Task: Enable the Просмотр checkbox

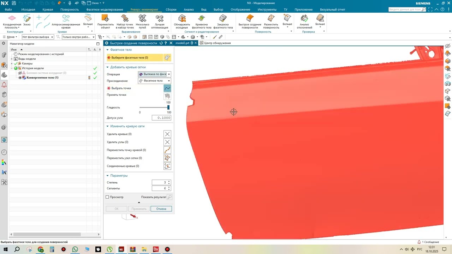Action: [x=107, y=197]
